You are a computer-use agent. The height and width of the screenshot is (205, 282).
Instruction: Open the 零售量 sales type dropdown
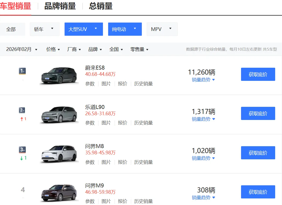pyautogui.click(x=139, y=49)
